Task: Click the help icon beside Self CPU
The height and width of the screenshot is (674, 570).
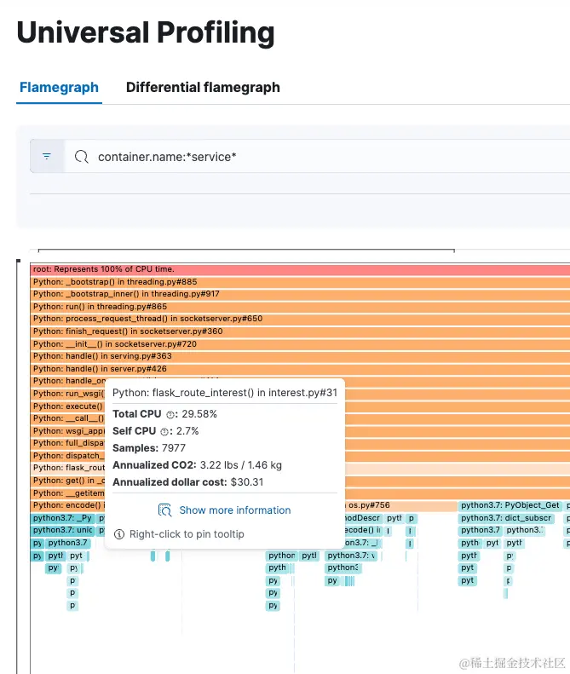Action: (165, 431)
